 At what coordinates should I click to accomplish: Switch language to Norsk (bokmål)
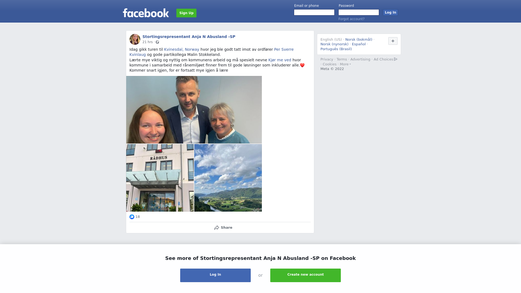(359, 40)
